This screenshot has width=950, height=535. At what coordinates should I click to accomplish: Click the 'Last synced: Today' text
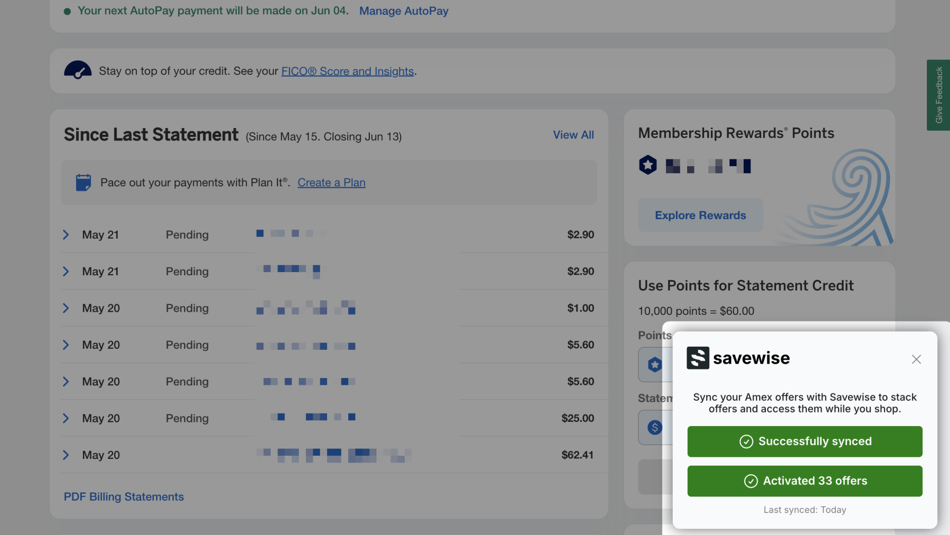pos(804,510)
